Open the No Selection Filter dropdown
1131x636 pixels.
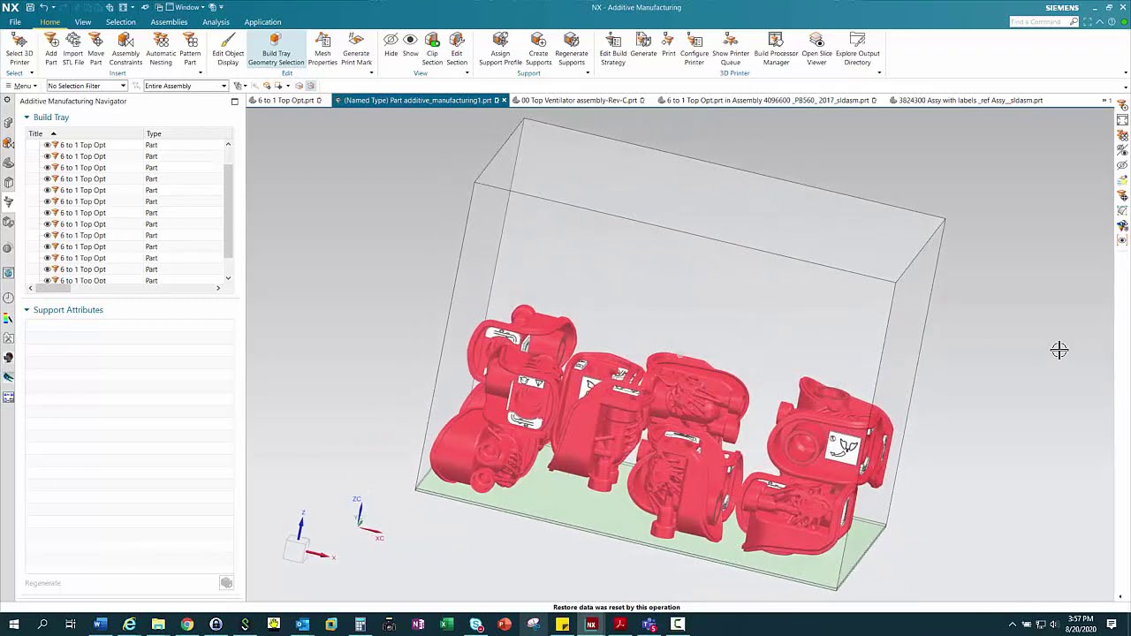pos(87,86)
